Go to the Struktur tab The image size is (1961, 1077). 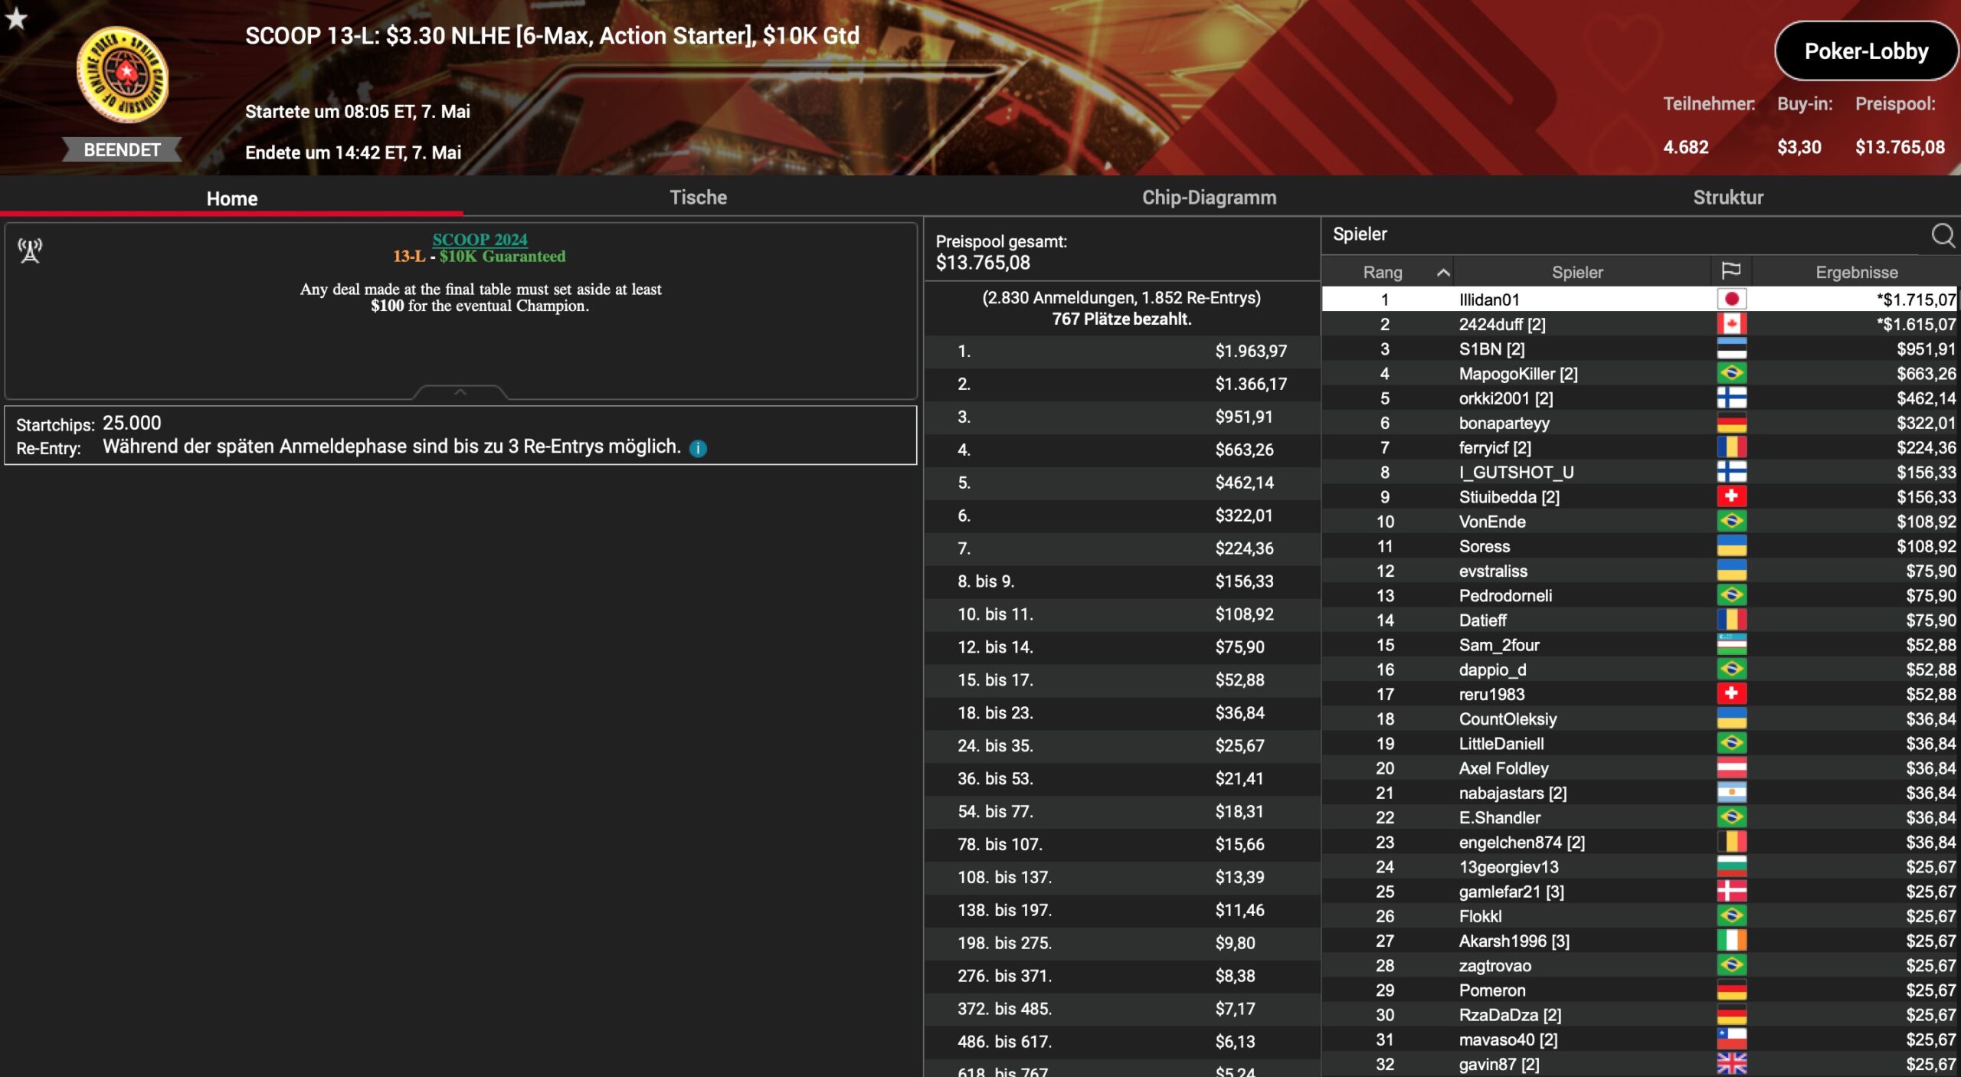1727,197
